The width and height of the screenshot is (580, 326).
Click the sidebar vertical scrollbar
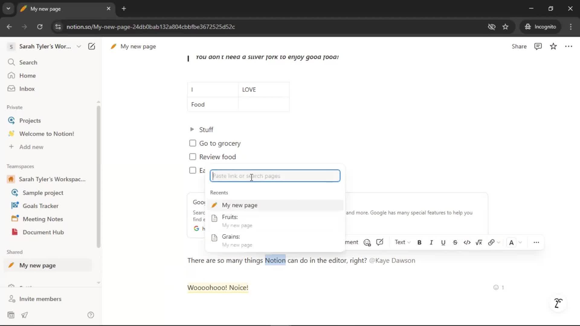98,177
